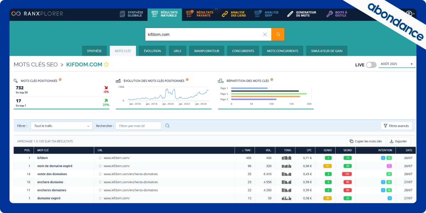Star KIFDOM.COM as favorite

(x=106, y=65)
